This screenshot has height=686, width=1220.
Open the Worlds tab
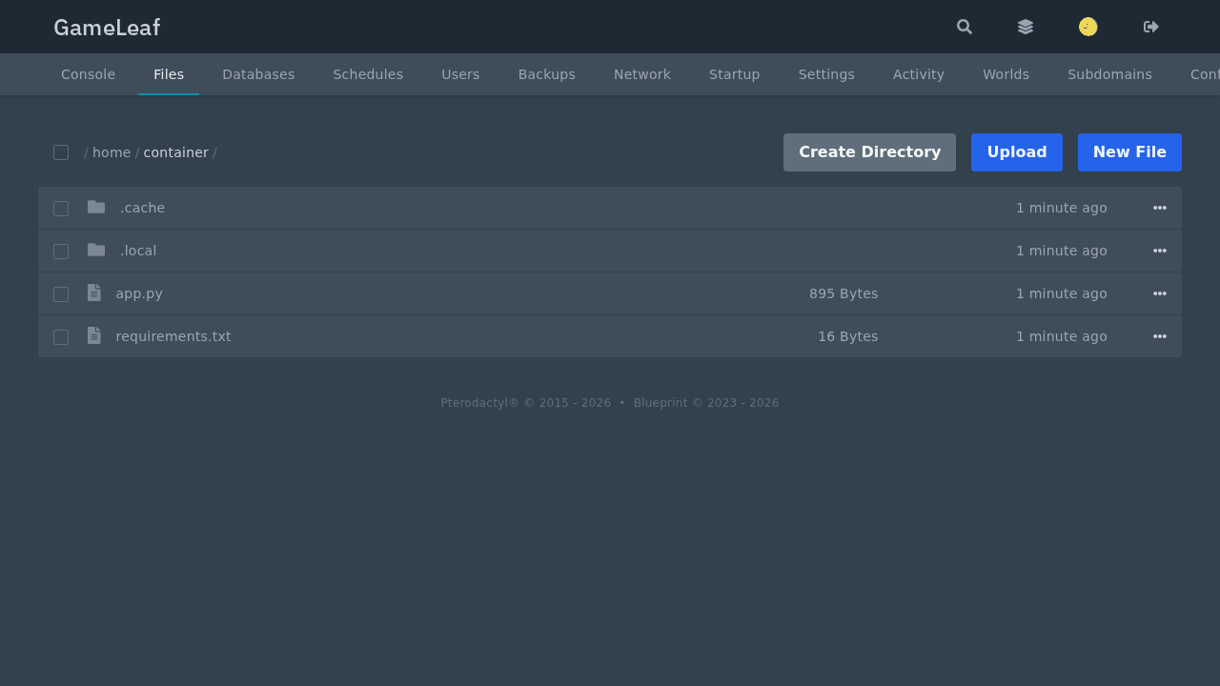click(1006, 74)
